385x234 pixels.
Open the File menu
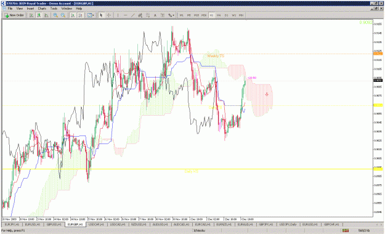[x=10, y=9]
